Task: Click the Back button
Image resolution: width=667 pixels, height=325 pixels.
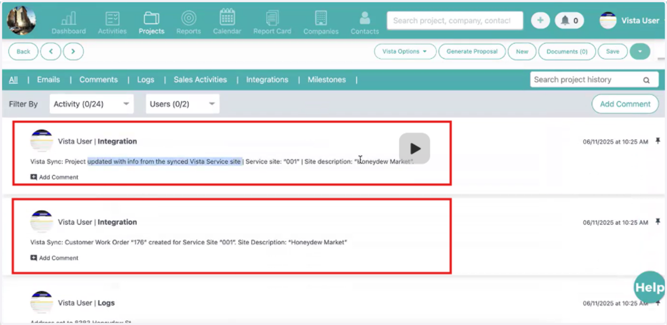Action: click(23, 52)
